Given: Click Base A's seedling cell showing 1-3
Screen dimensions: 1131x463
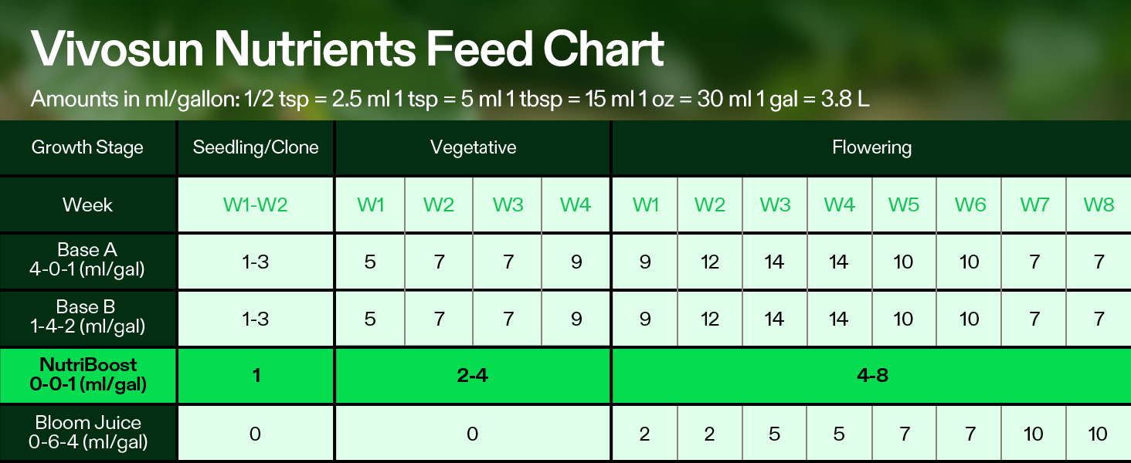Looking at the screenshot, I should point(256,262).
